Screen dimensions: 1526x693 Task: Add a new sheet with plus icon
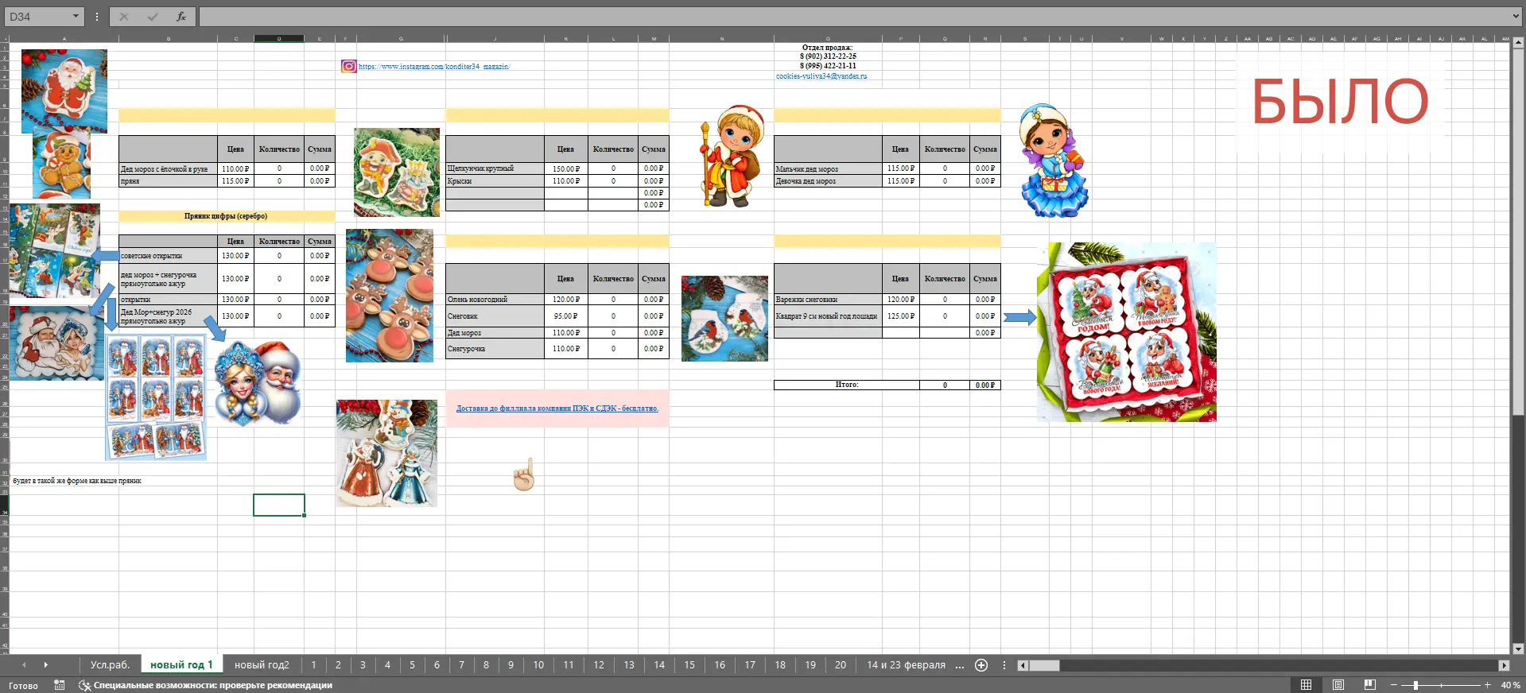(x=981, y=665)
